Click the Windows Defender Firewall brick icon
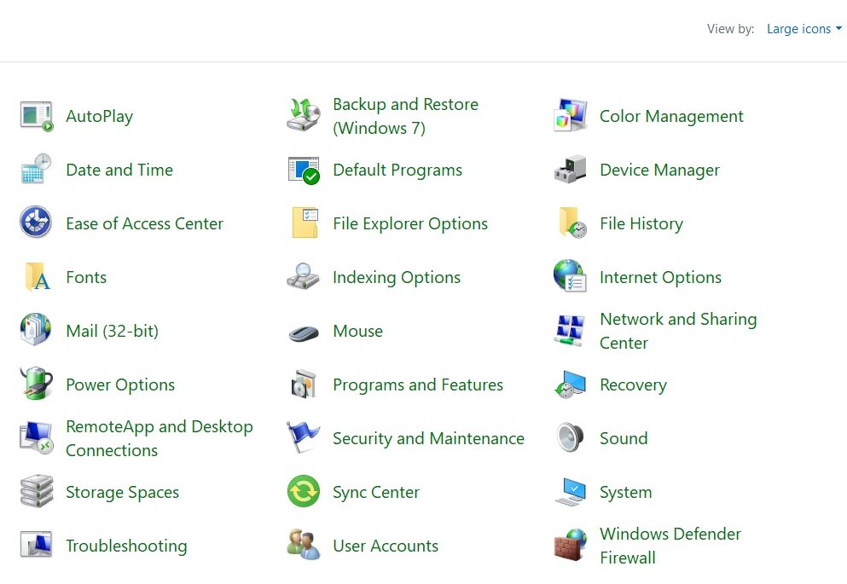Image resolution: width=847 pixels, height=584 pixels. [570, 545]
